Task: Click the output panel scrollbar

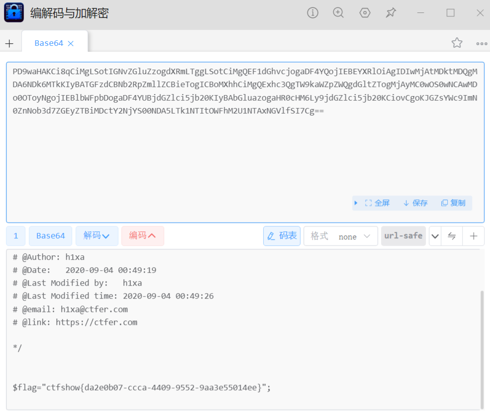Action: (482, 349)
